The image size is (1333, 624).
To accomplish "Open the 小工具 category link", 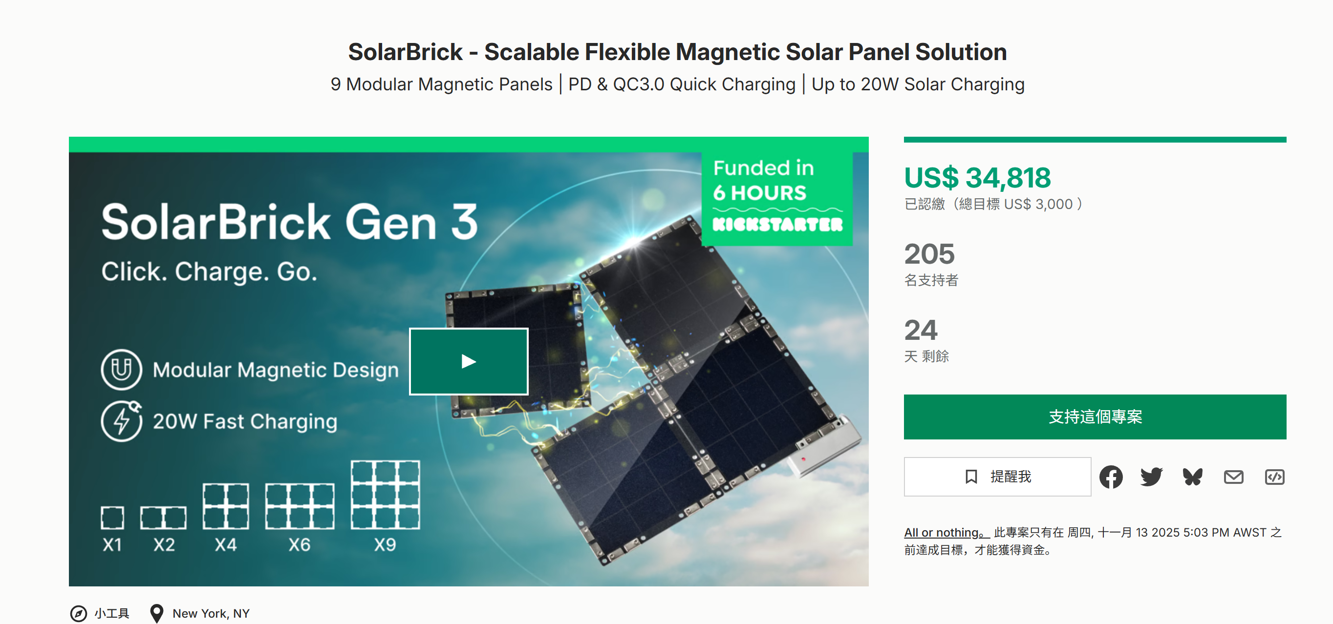I will pyautogui.click(x=112, y=613).
